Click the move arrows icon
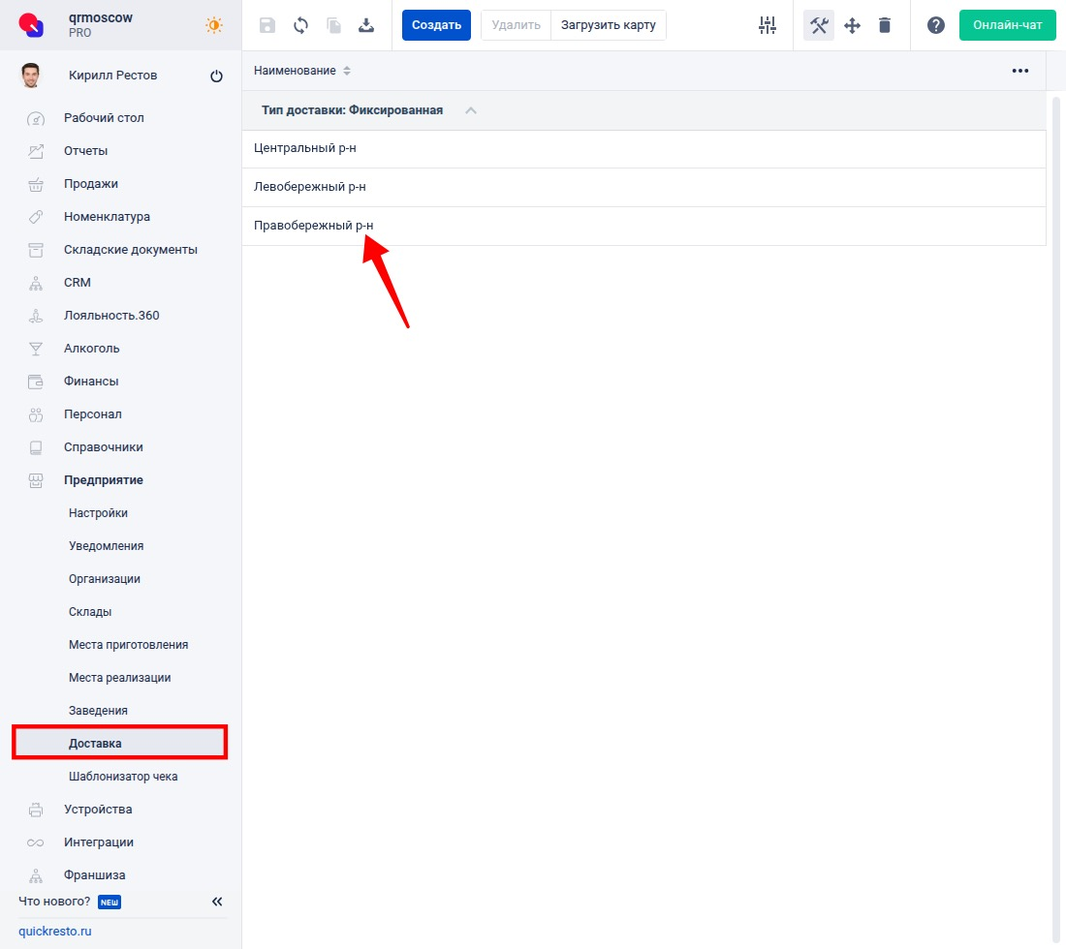This screenshot has width=1066, height=949. (x=852, y=25)
